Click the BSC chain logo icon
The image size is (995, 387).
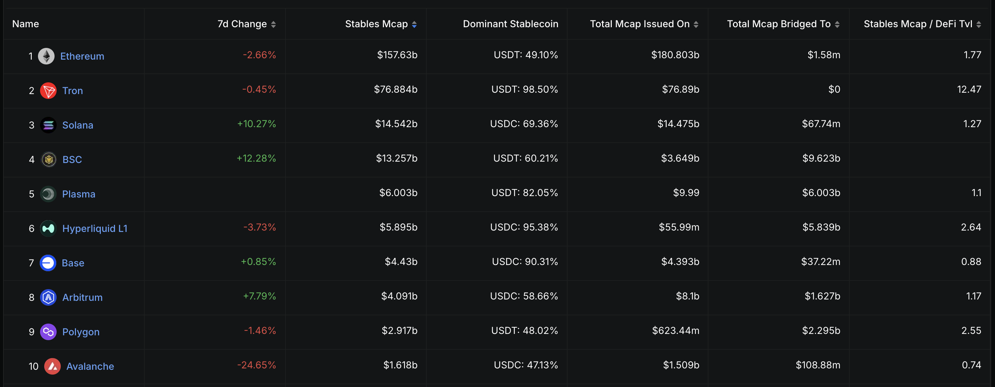tap(49, 160)
